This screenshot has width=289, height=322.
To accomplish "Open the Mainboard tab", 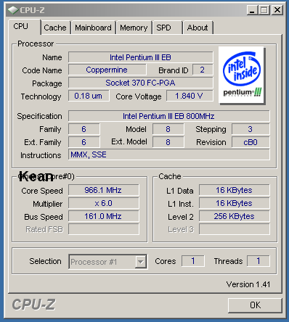I will tap(93, 28).
